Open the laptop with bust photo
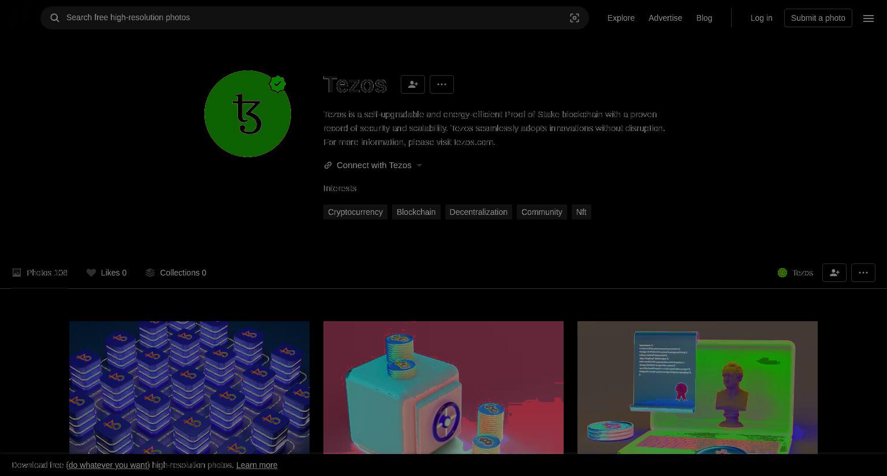 point(698,388)
